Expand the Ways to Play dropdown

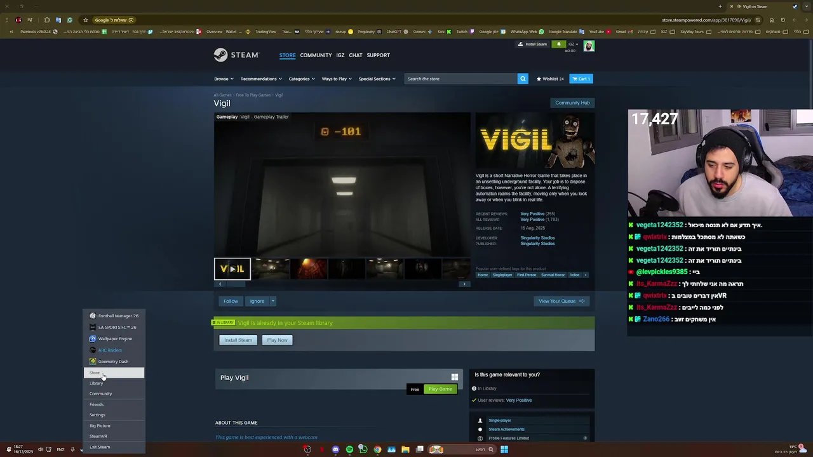tap(337, 79)
